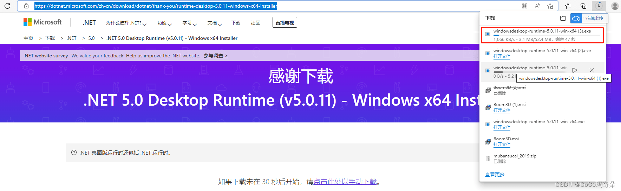
Task: Click the manual download link 点击此处以手动下载
Action: point(345,182)
